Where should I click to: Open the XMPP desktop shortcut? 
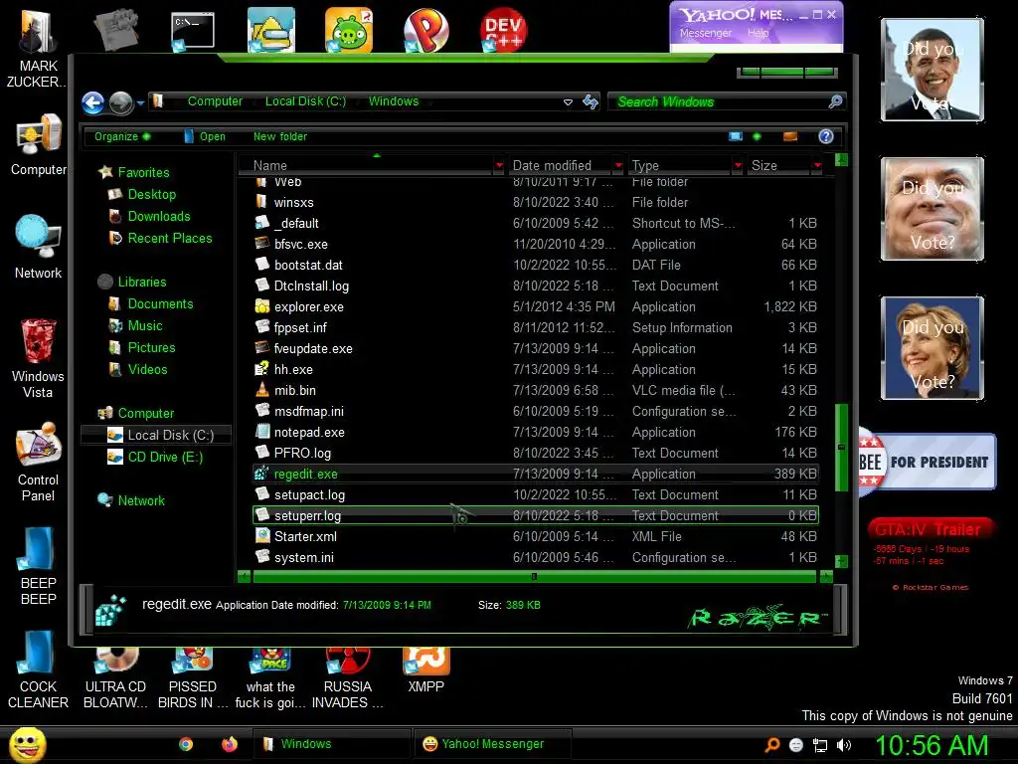tap(425, 670)
